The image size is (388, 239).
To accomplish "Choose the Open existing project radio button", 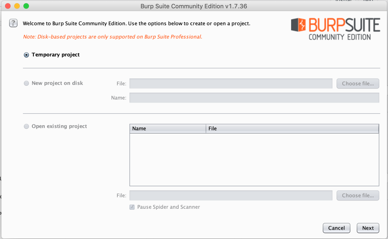I will click(x=26, y=126).
